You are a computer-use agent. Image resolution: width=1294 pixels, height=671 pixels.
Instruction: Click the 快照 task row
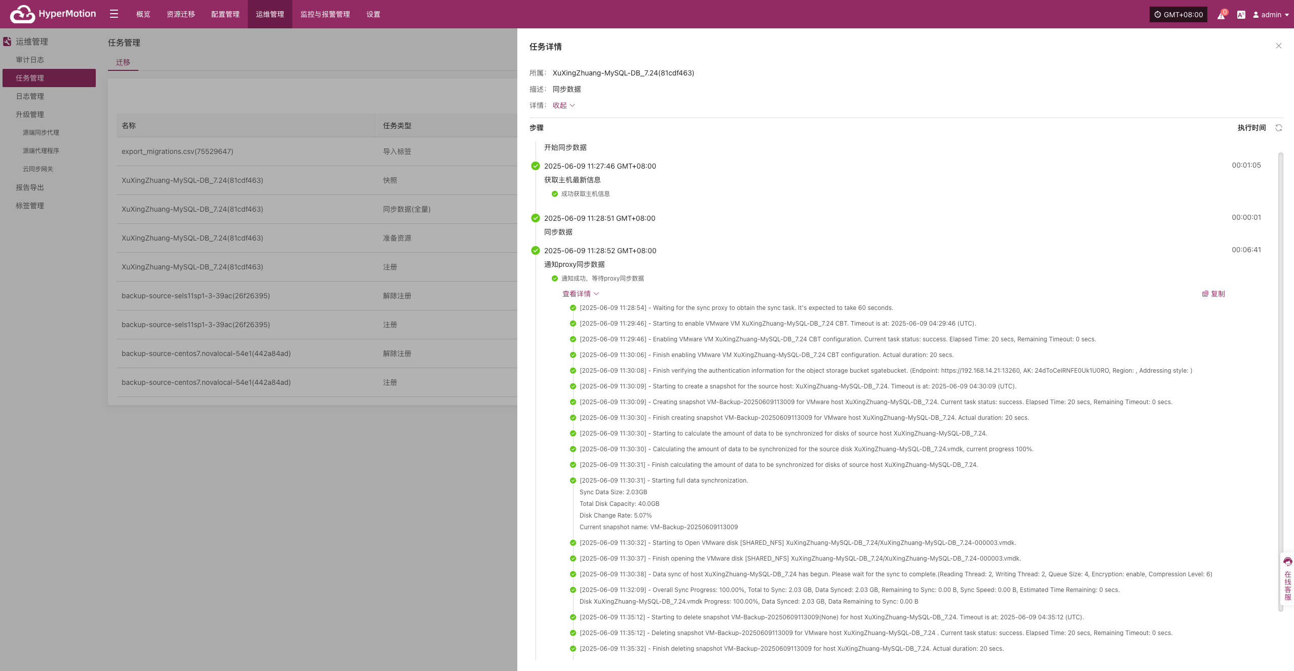(317, 180)
